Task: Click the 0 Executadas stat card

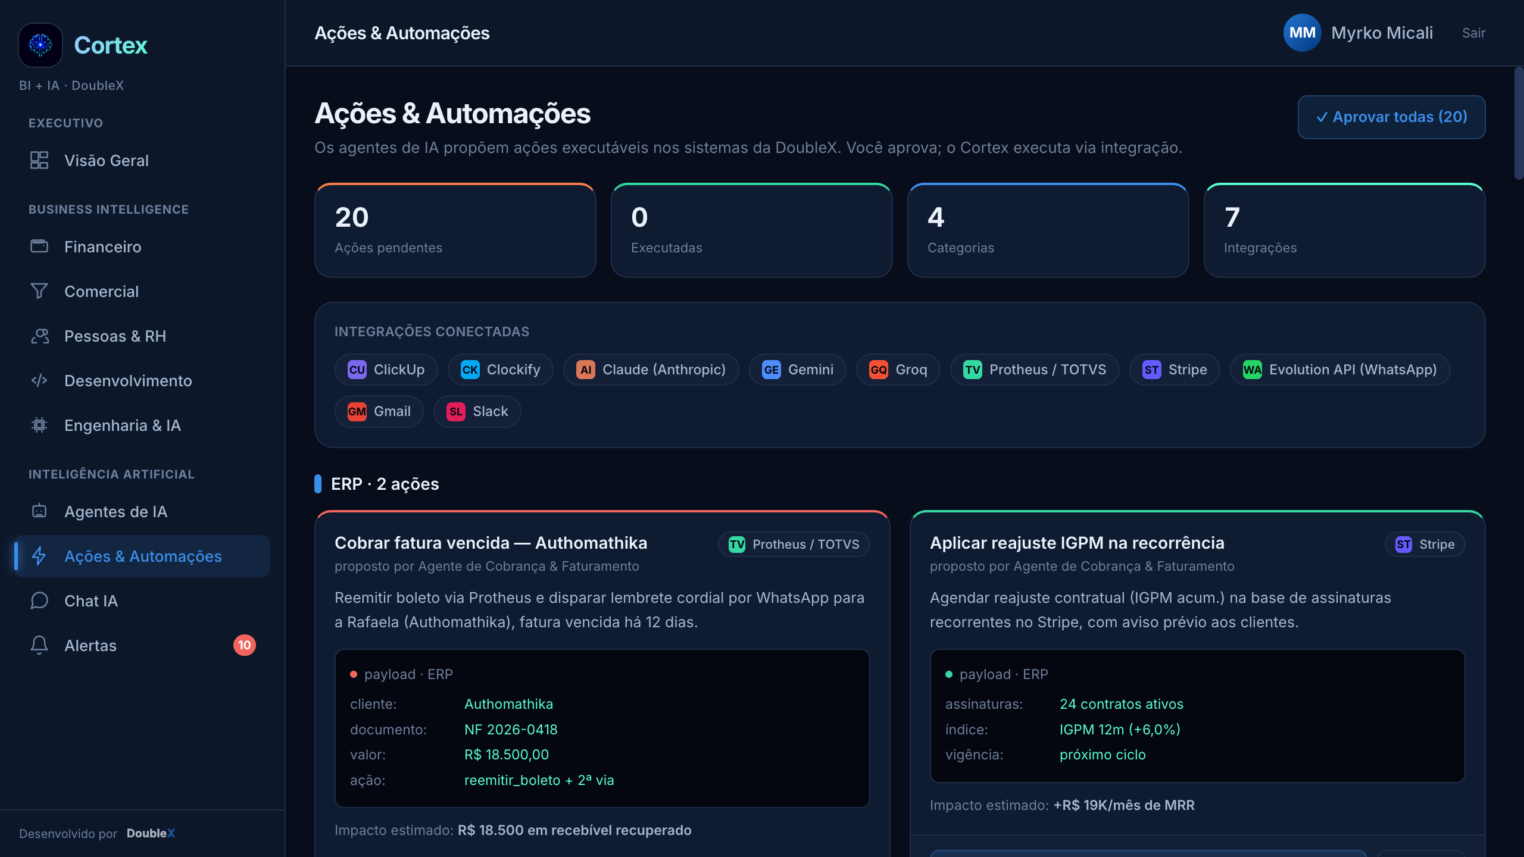Action: 751,230
